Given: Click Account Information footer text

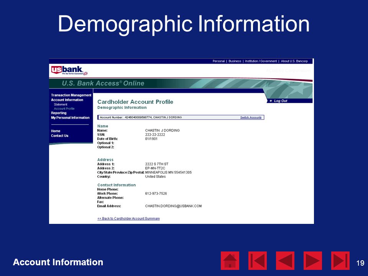Looking at the screenshot, I should pyautogui.click(x=58, y=262).
